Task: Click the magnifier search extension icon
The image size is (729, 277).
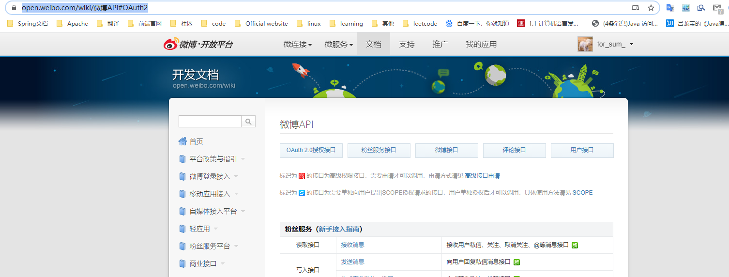Action: click(x=701, y=8)
